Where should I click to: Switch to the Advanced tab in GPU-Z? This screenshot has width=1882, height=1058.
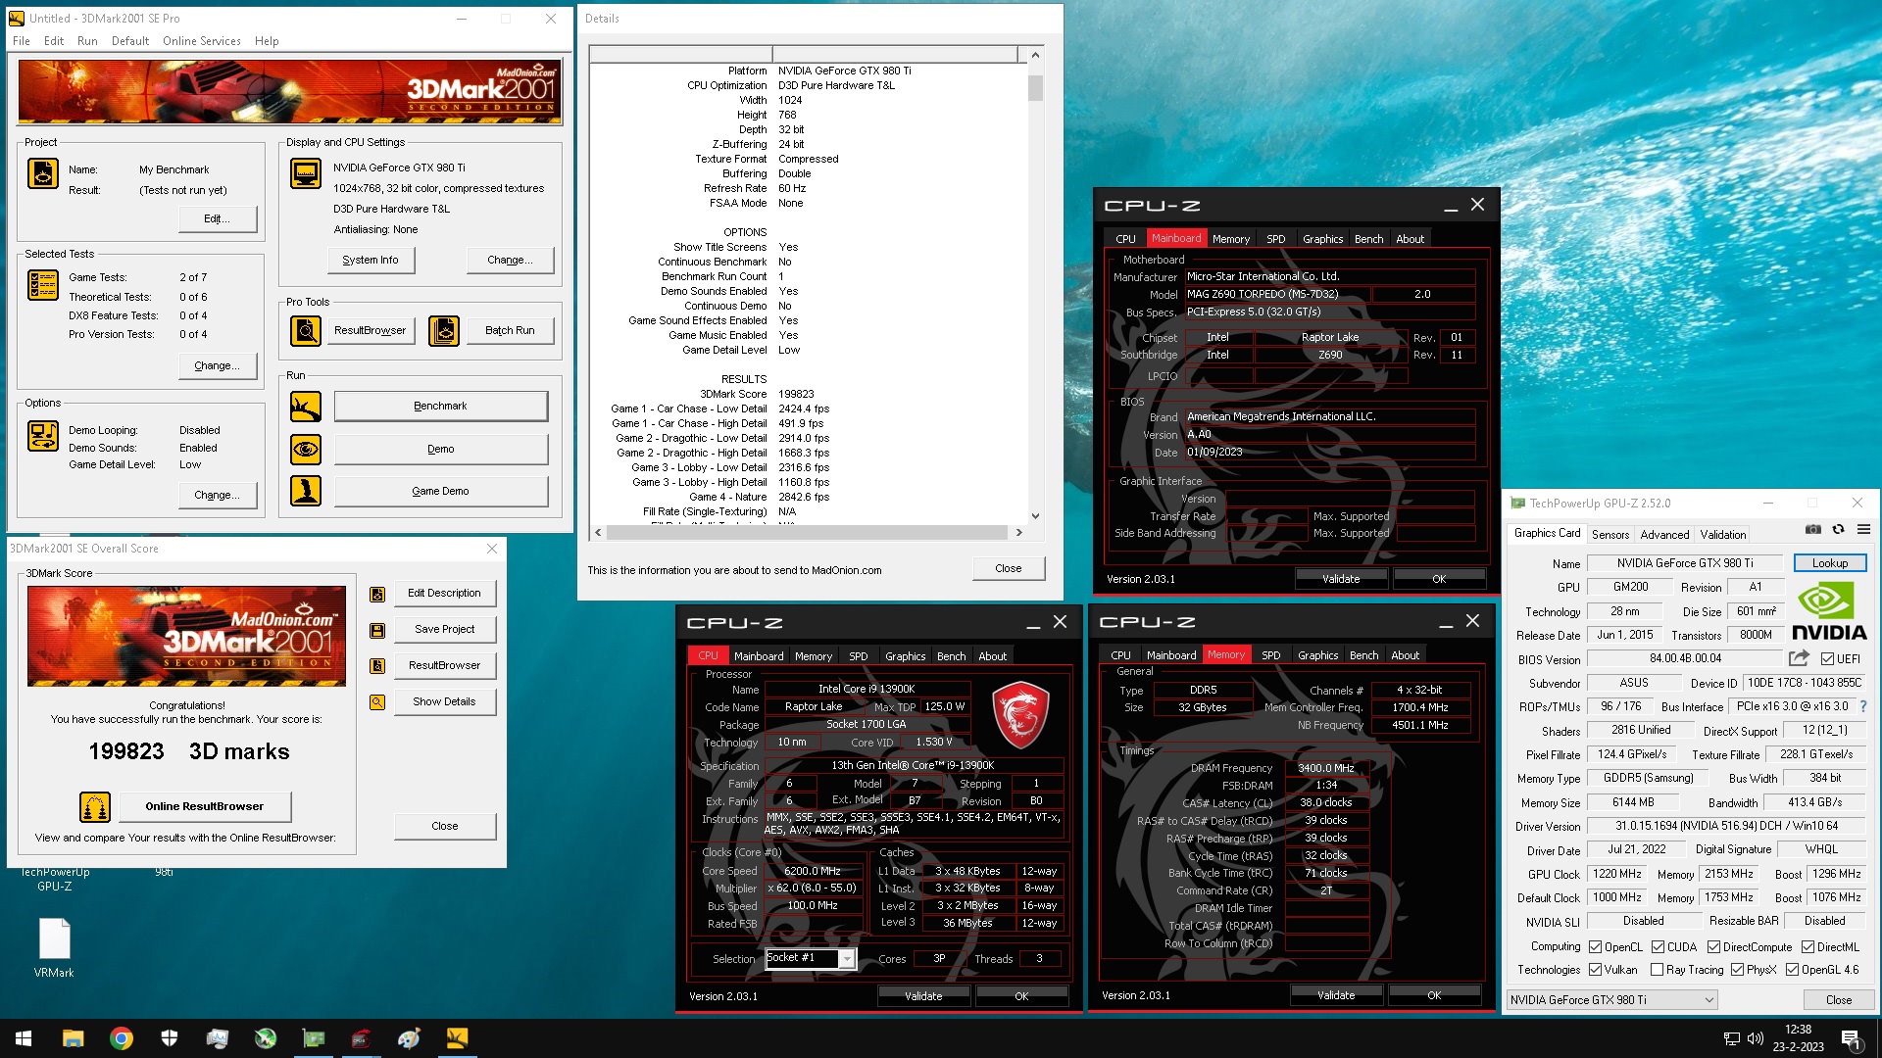[x=1664, y=535]
